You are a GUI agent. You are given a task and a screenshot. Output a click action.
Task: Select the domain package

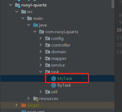pyautogui.click(x=58, y=52)
